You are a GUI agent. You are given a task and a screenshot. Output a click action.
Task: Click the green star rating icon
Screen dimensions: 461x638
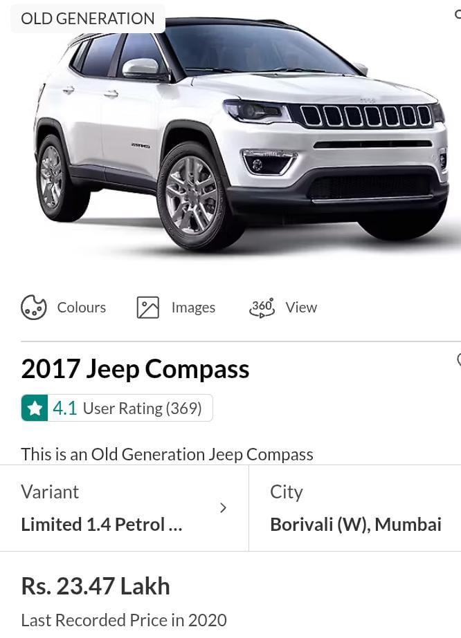point(35,408)
